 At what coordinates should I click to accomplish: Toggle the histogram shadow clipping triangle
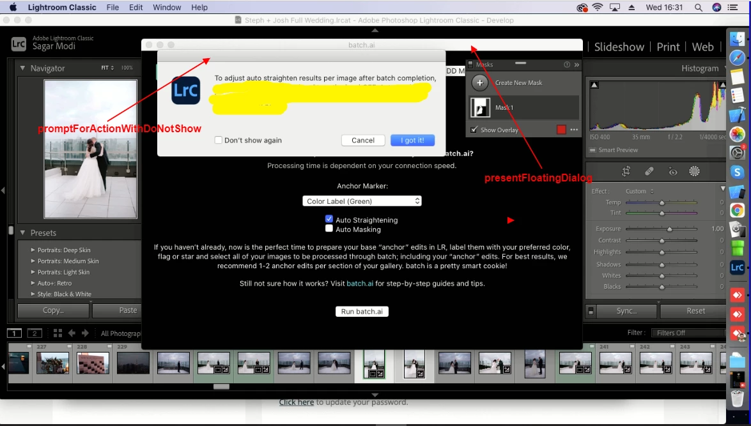point(594,85)
